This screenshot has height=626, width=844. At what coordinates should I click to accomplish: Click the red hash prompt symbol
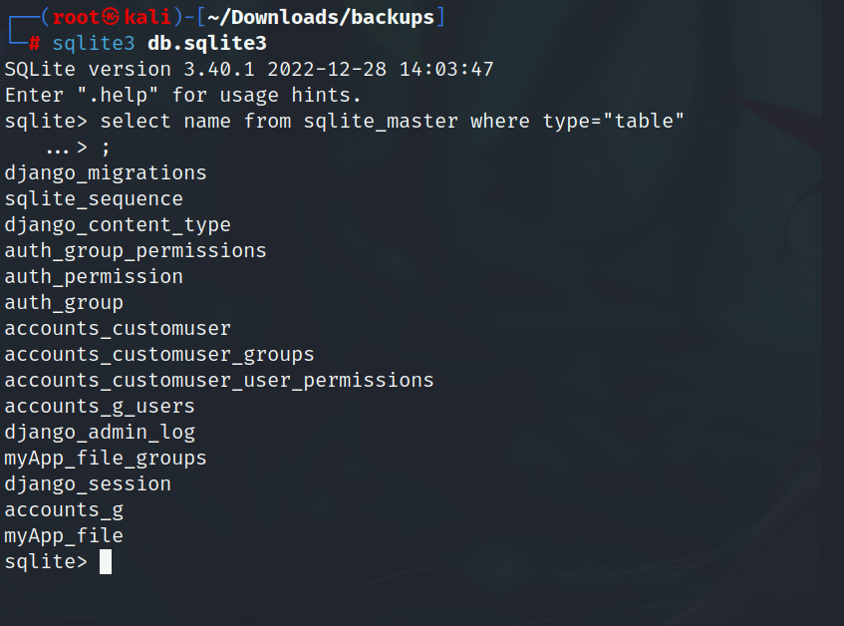pyautogui.click(x=33, y=44)
